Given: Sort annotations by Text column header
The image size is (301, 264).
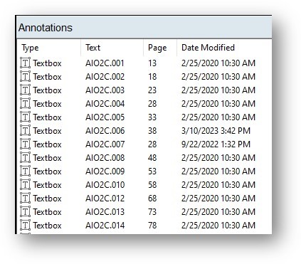Looking at the screenshot, I should coord(112,48).
